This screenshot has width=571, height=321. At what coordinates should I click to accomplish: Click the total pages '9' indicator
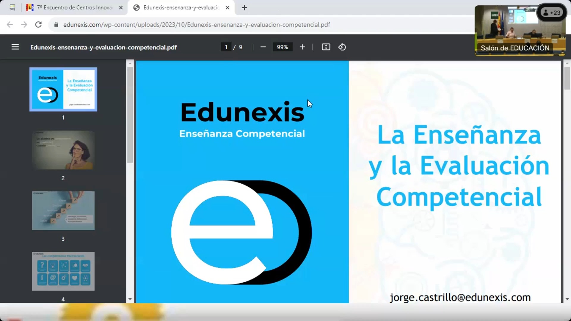click(240, 47)
